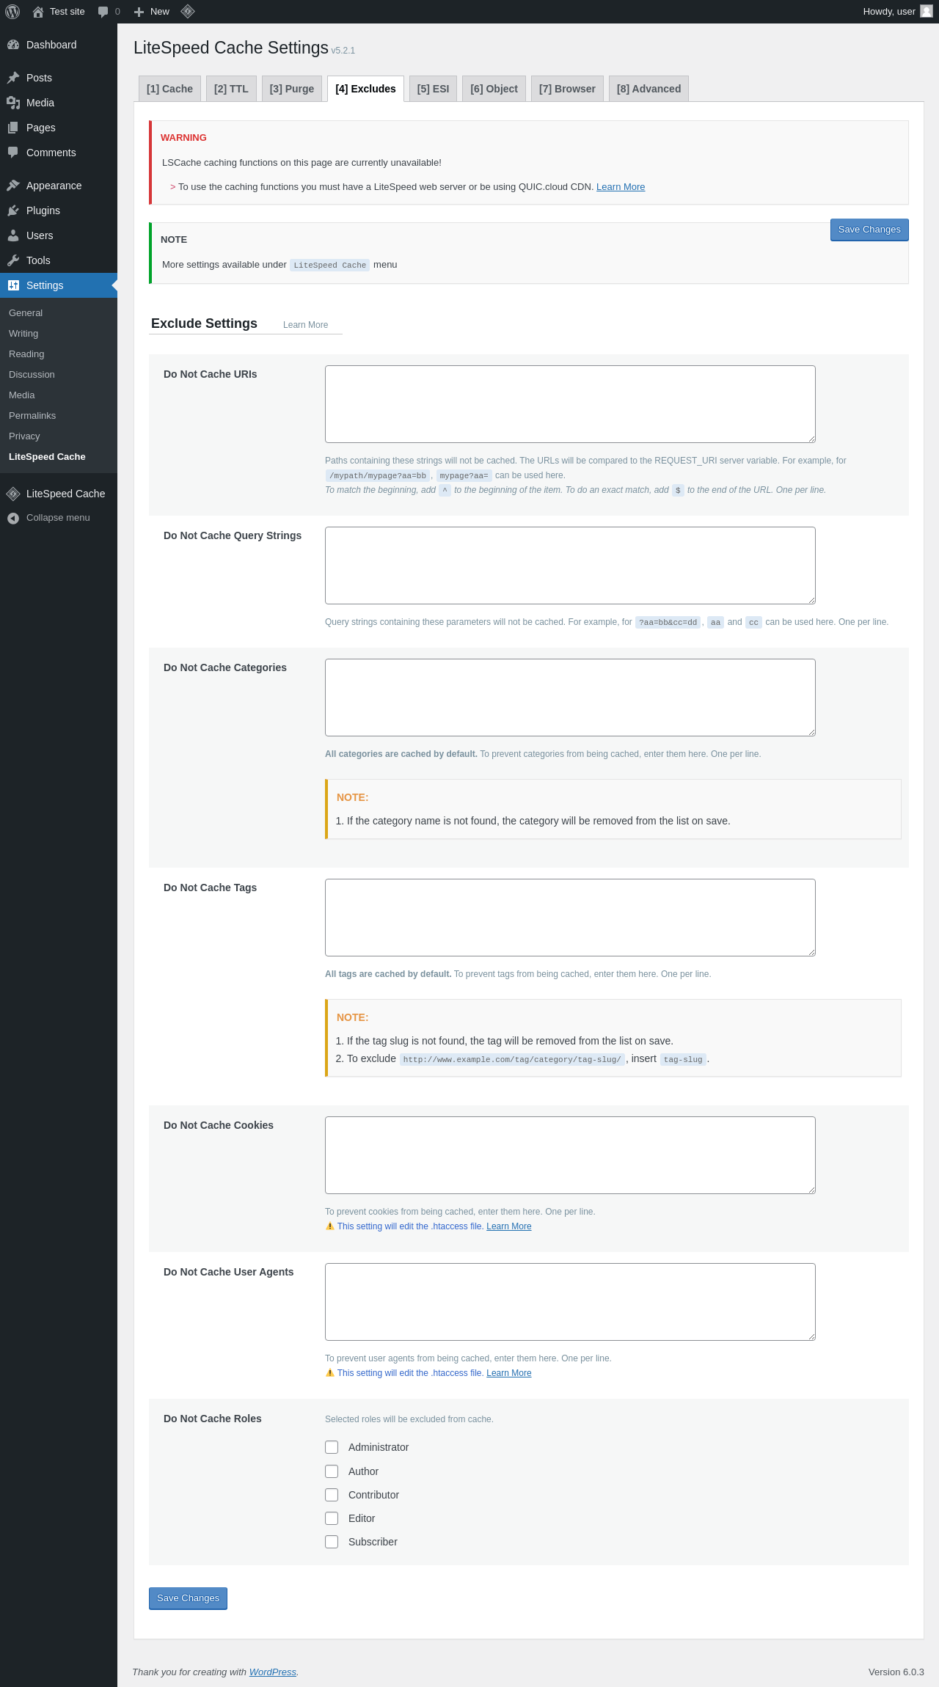Click the Appearance paintbrush icon
939x1687 pixels.
click(13, 186)
